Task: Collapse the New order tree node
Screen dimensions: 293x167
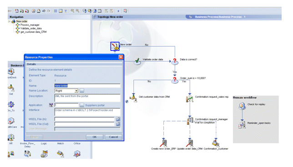Action: click(9, 21)
